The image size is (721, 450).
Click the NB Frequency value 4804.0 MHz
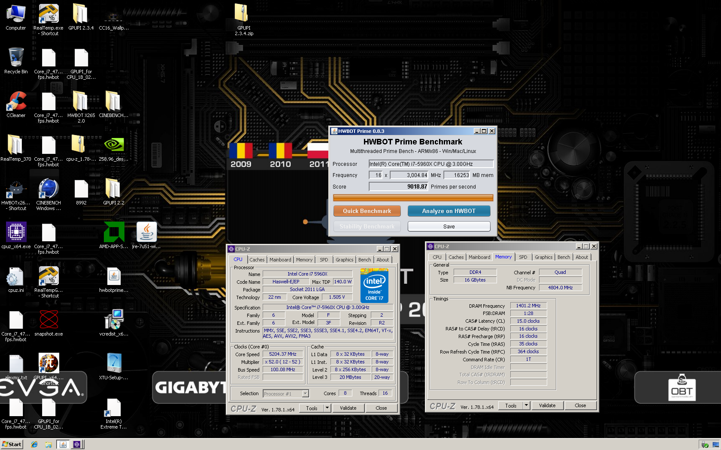tap(560, 288)
